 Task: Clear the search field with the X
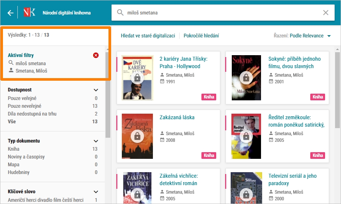pos(325,13)
